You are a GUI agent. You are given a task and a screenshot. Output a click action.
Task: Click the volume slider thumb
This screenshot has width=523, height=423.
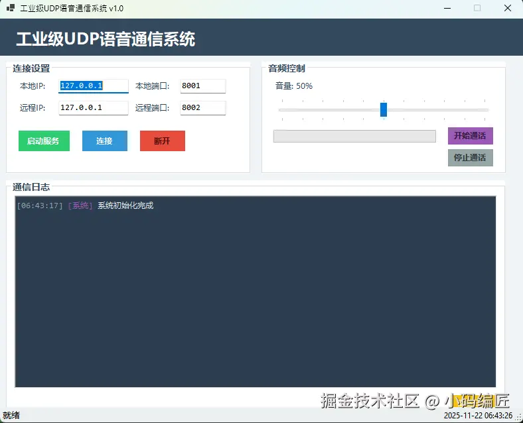pos(384,109)
